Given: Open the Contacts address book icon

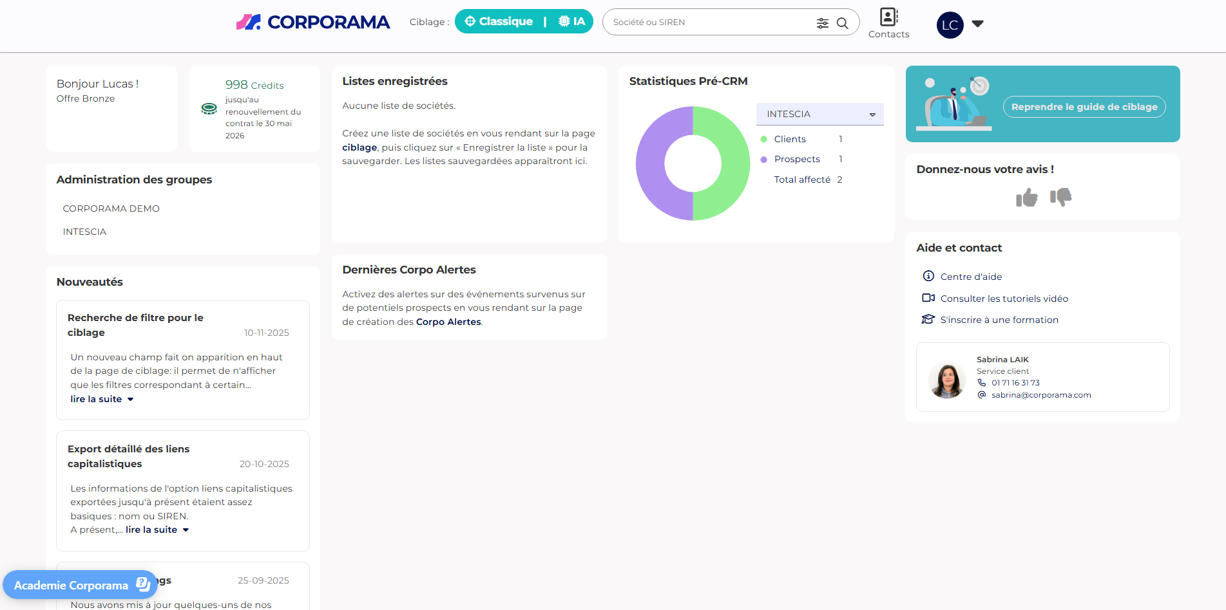Looking at the screenshot, I should point(888,17).
